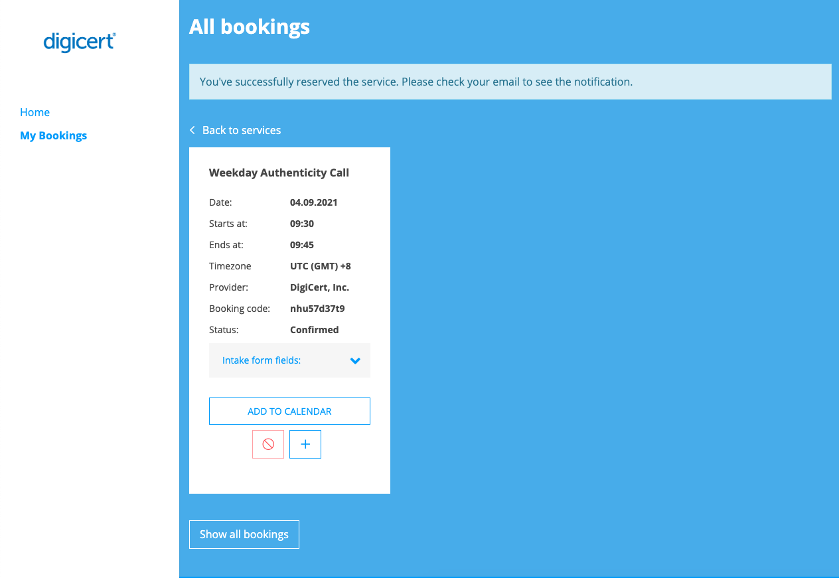Click the Show all bookings button

244,534
